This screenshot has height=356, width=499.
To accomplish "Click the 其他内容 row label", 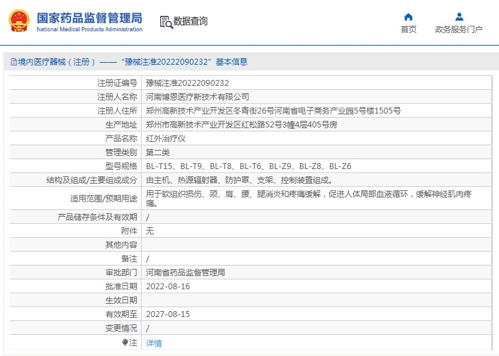I will click(x=121, y=244).
